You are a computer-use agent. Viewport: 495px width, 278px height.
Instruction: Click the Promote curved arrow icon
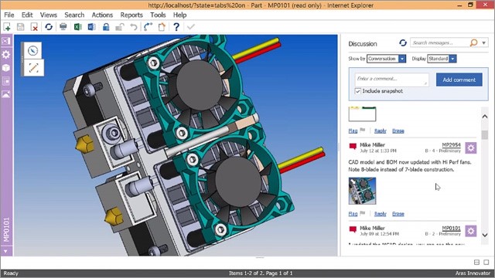[x=148, y=27]
